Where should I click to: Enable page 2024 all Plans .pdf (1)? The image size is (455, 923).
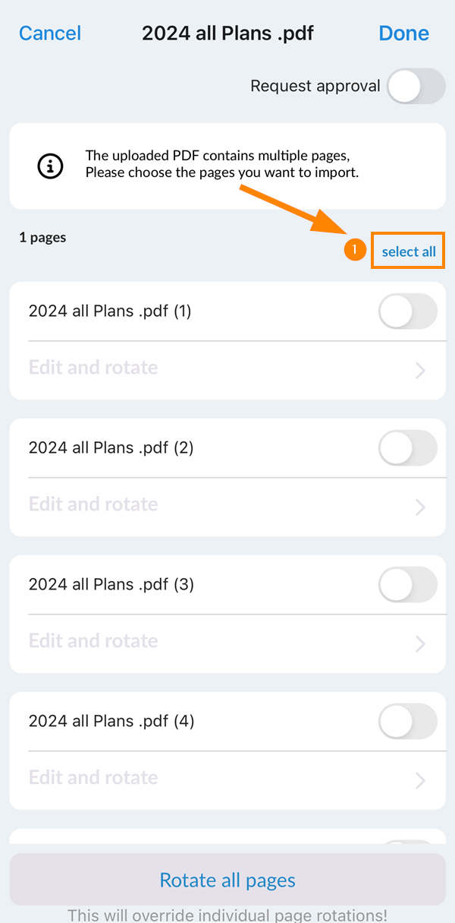[408, 311]
